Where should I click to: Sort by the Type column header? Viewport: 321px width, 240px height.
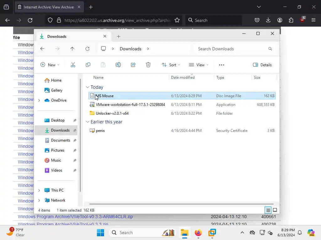[x=220, y=77]
